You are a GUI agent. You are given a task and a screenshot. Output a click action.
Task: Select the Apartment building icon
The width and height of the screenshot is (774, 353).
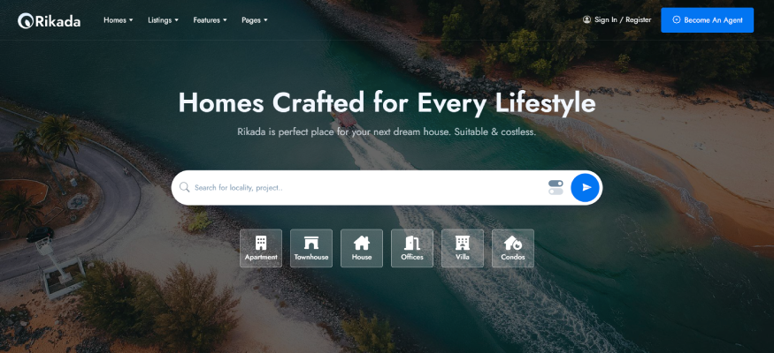click(261, 243)
